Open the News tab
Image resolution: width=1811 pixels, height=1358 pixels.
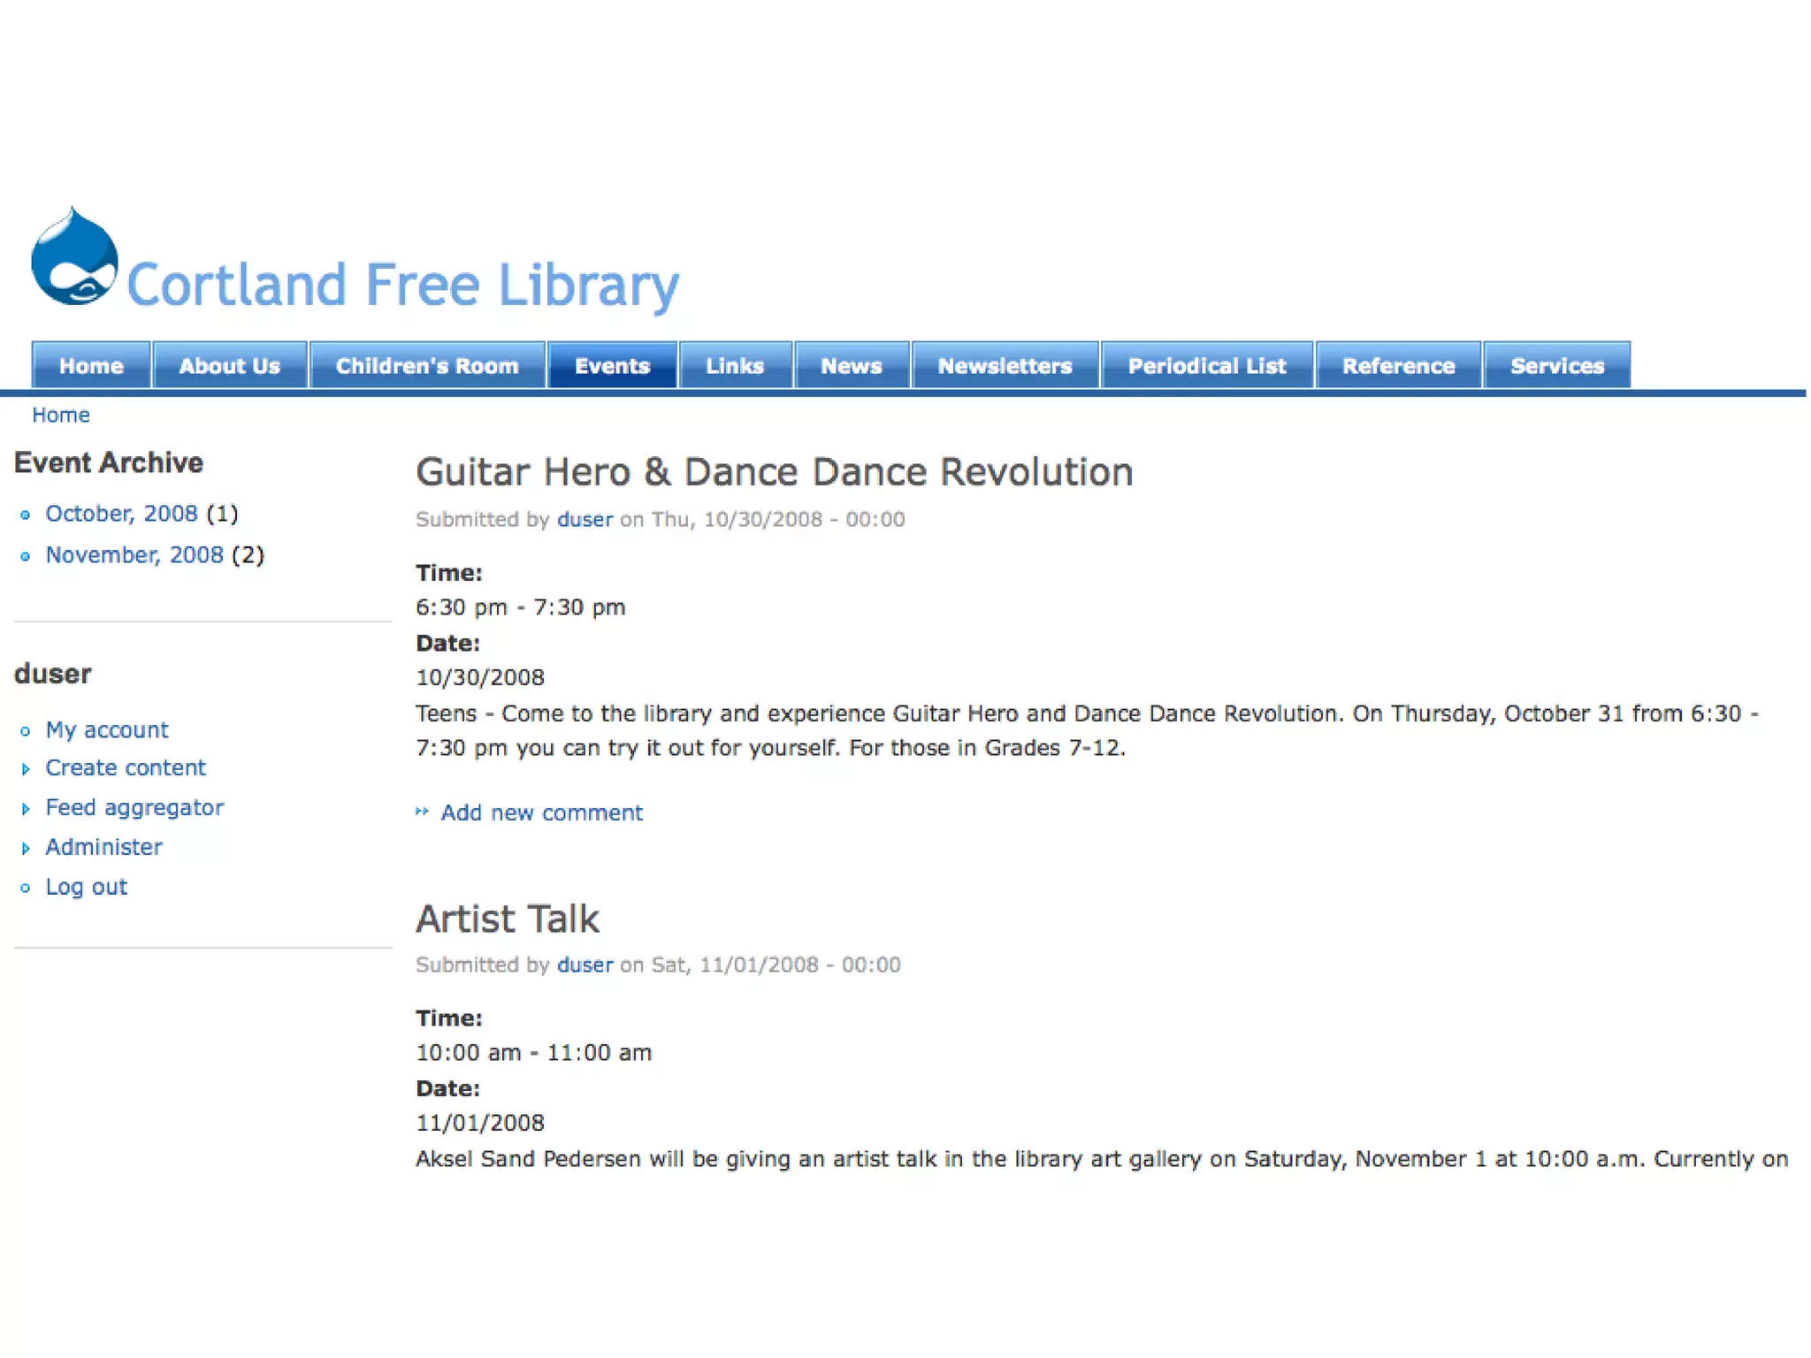coord(852,365)
